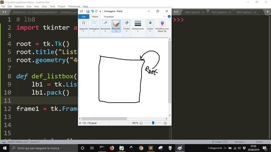Click line number 11 in the gutter

pos(8,100)
